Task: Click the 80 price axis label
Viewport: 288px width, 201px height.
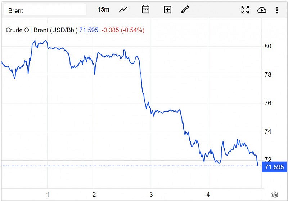Action: 268,46
